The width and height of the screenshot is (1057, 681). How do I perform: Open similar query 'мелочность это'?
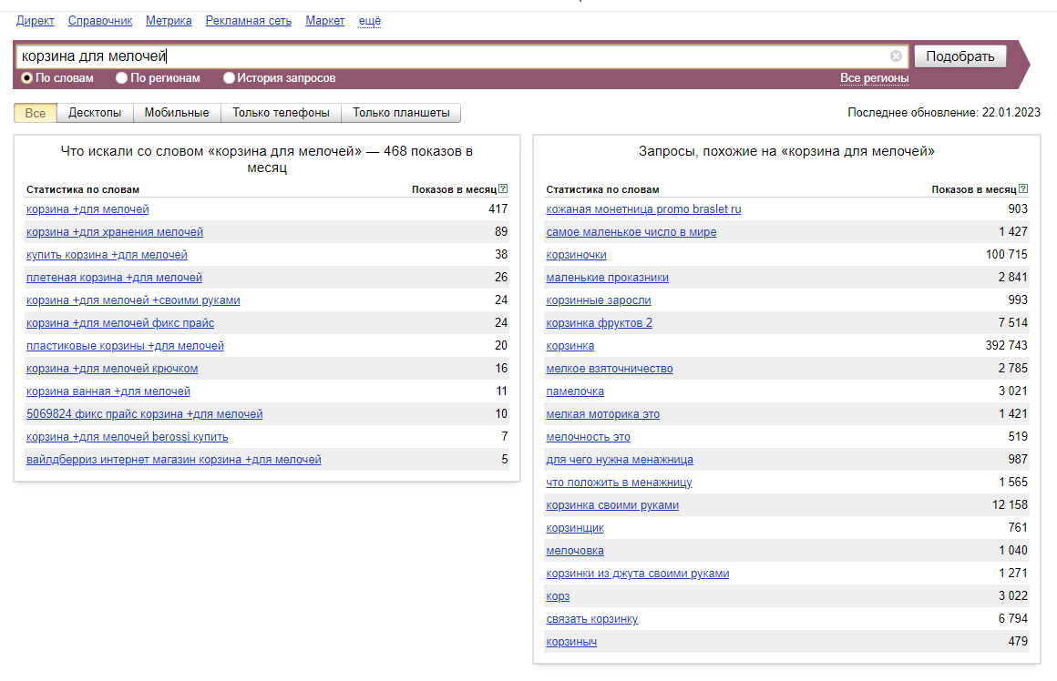588,437
